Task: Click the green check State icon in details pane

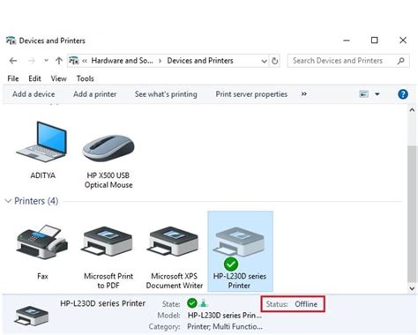Action: 191,302
